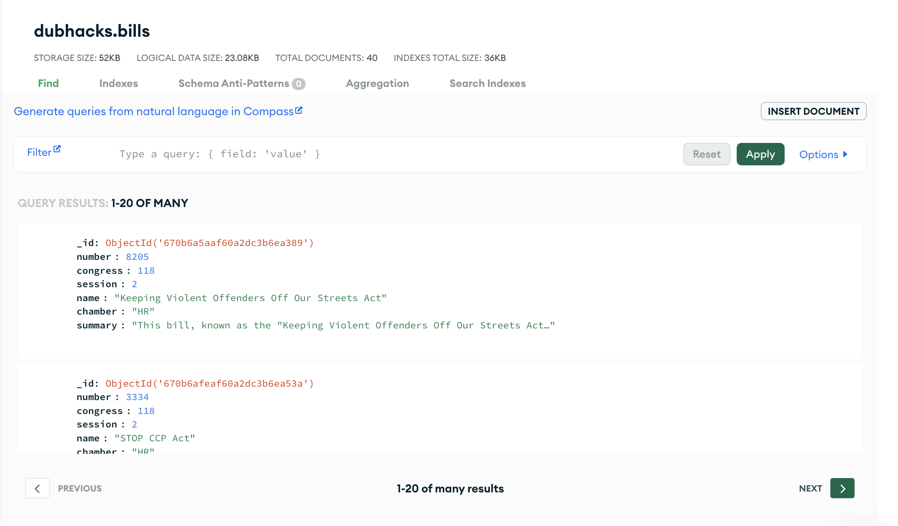
Task: Select the Find tab
Action: pos(48,83)
